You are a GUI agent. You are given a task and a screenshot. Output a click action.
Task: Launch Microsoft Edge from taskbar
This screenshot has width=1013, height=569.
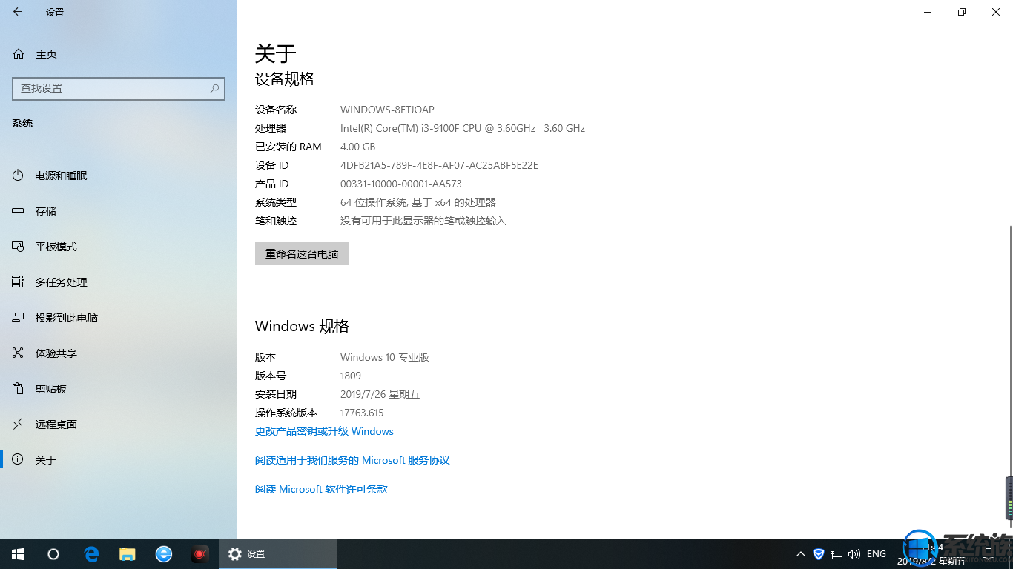tap(91, 554)
